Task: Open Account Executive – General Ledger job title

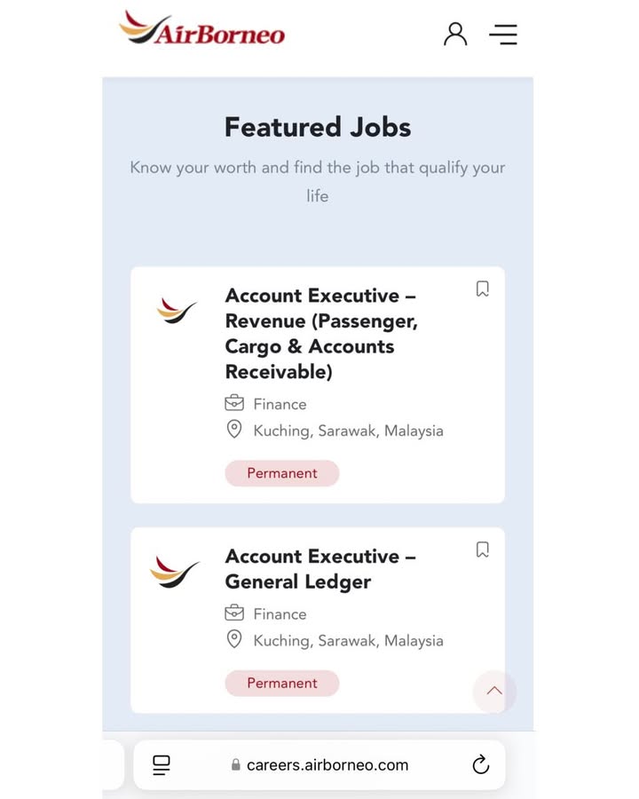Action: point(319,569)
